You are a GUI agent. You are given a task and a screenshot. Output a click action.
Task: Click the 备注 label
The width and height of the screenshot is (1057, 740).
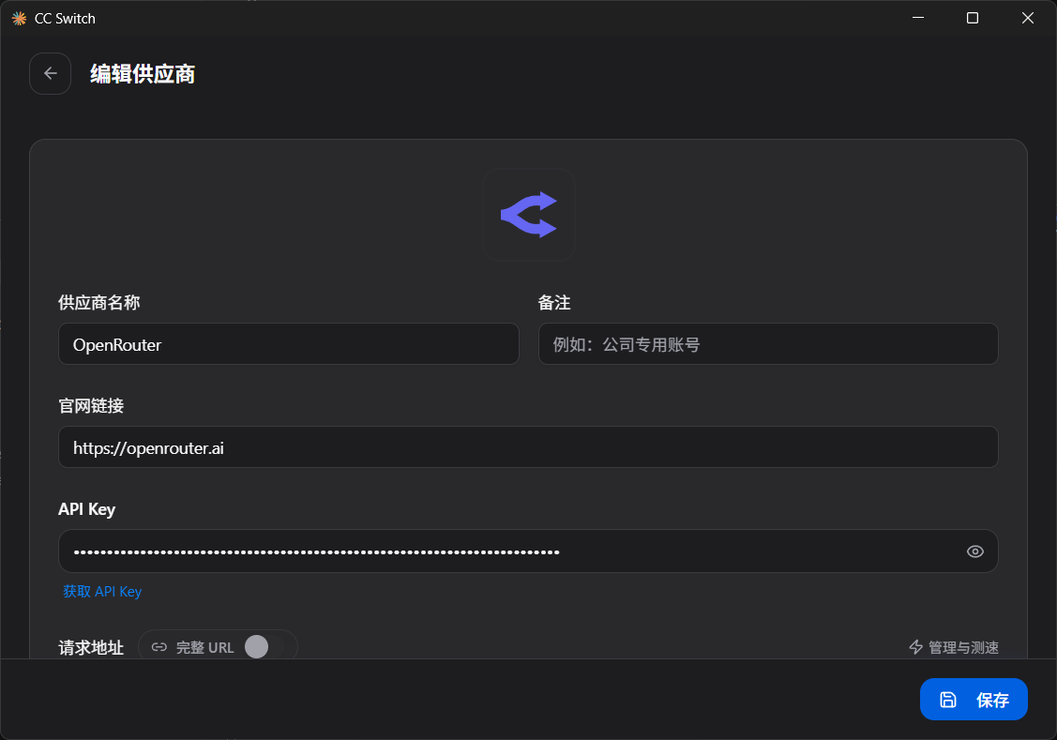click(x=554, y=303)
